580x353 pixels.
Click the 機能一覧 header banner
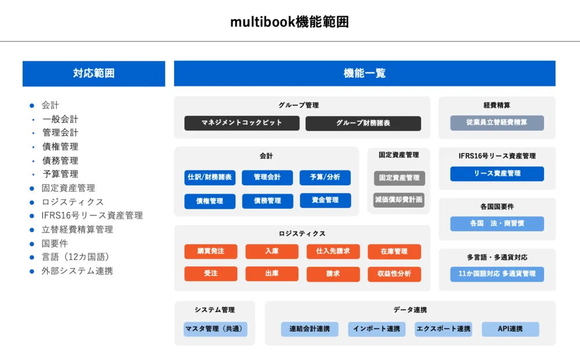coord(365,74)
